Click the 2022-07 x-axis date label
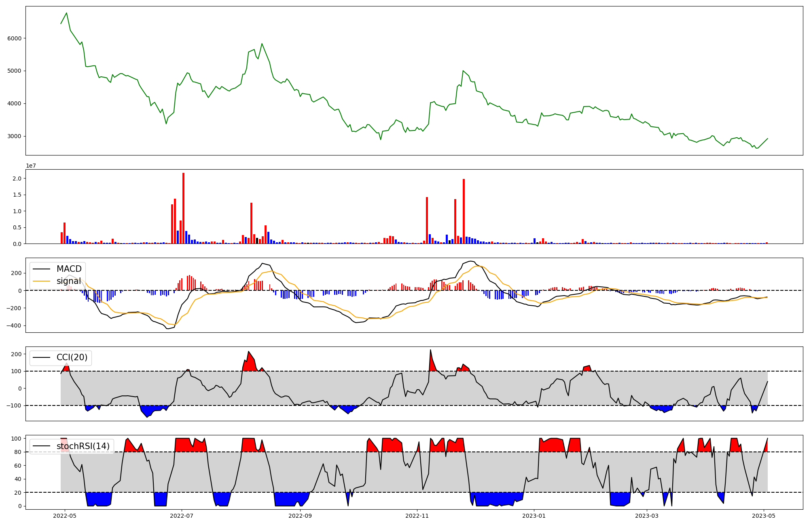This screenshot has width=809, height=525. pos(182,516)
